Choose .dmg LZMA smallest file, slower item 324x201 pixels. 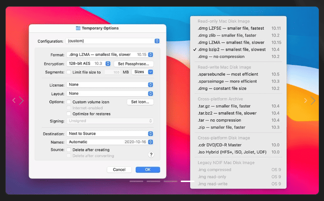click(238, 42)
